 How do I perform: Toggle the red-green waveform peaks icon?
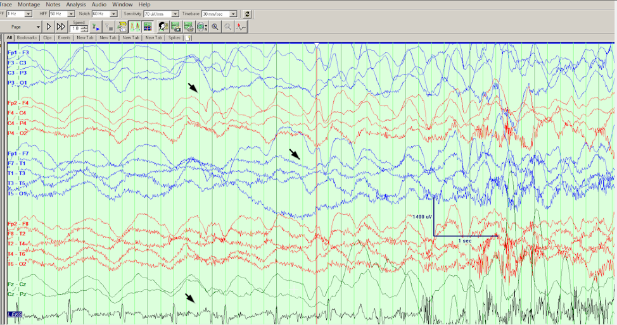click(135, 27)
